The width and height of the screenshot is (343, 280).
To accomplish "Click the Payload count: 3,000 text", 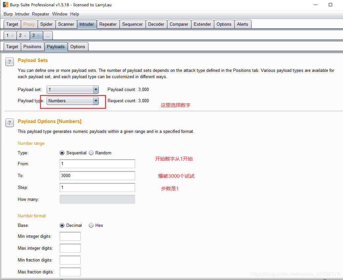I will [128, 89].
